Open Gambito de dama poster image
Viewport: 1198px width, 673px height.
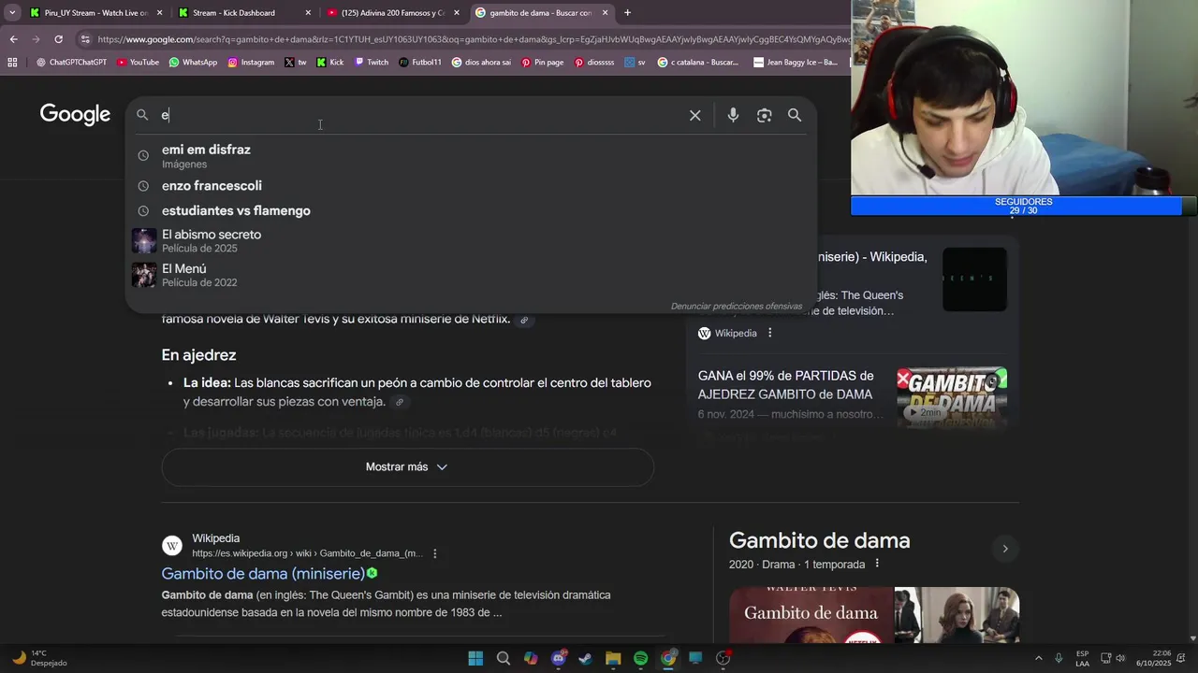pos(811,615)
